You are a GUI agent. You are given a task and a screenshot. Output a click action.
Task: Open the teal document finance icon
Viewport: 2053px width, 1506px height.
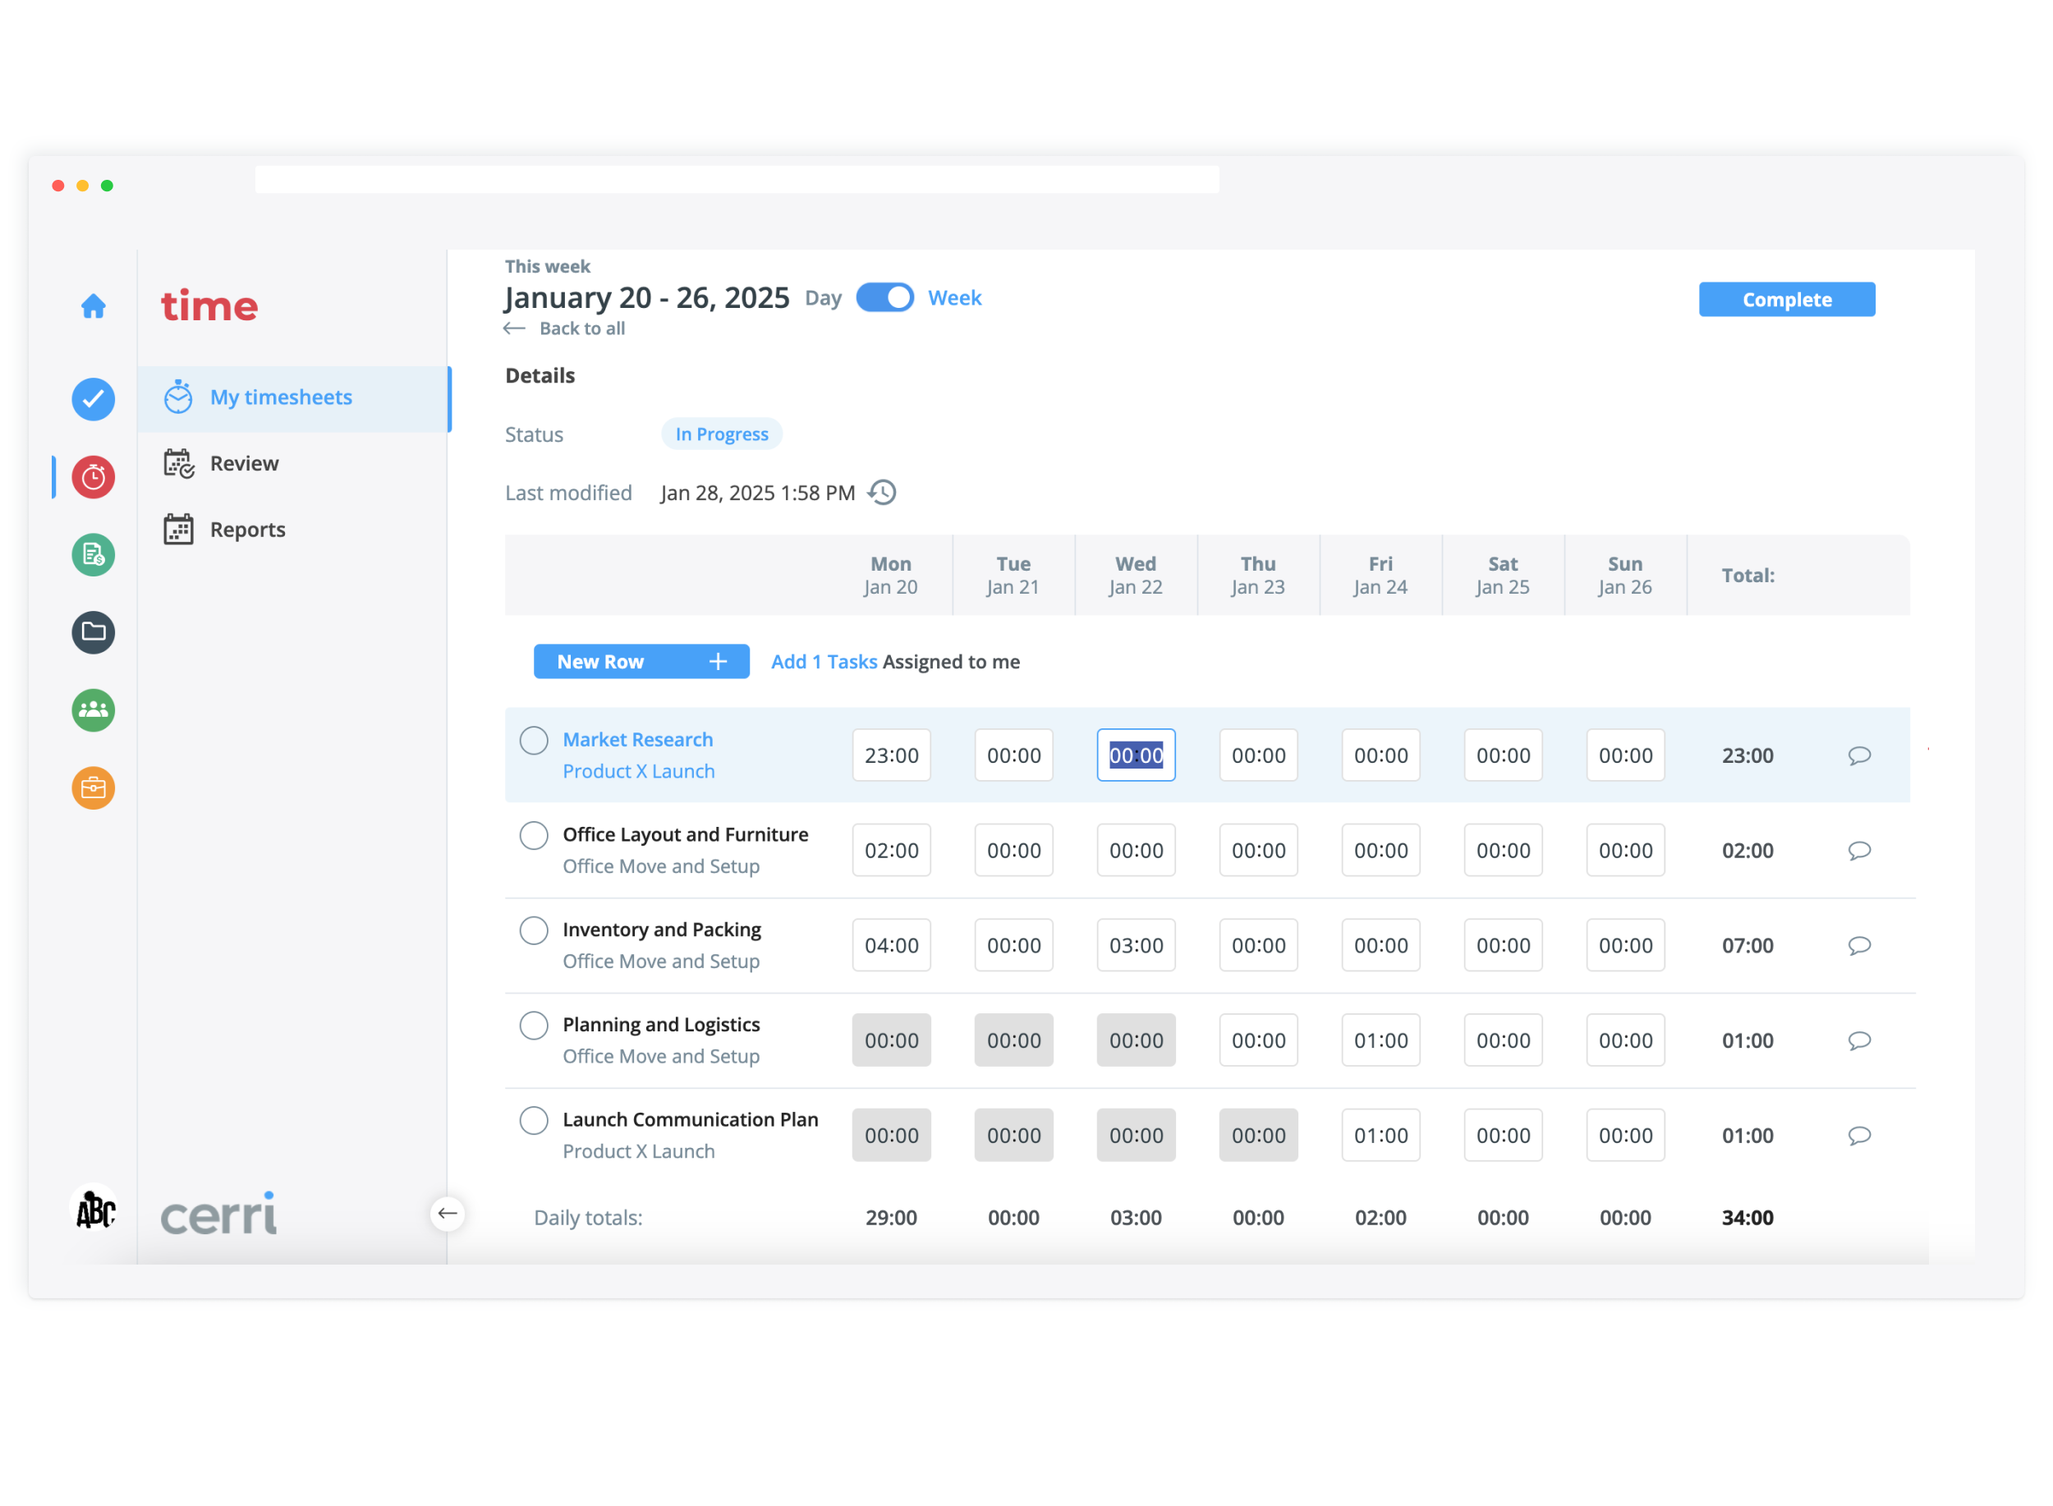[x=93, y=554]
